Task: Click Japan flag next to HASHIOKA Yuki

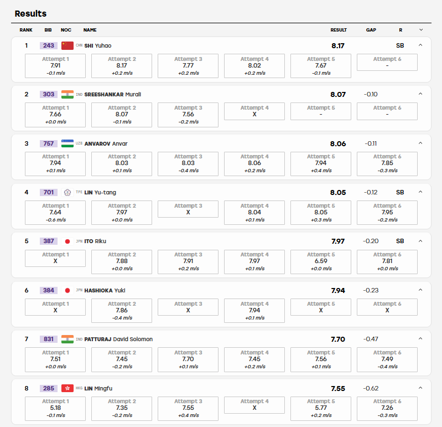Action: [67, 290]
